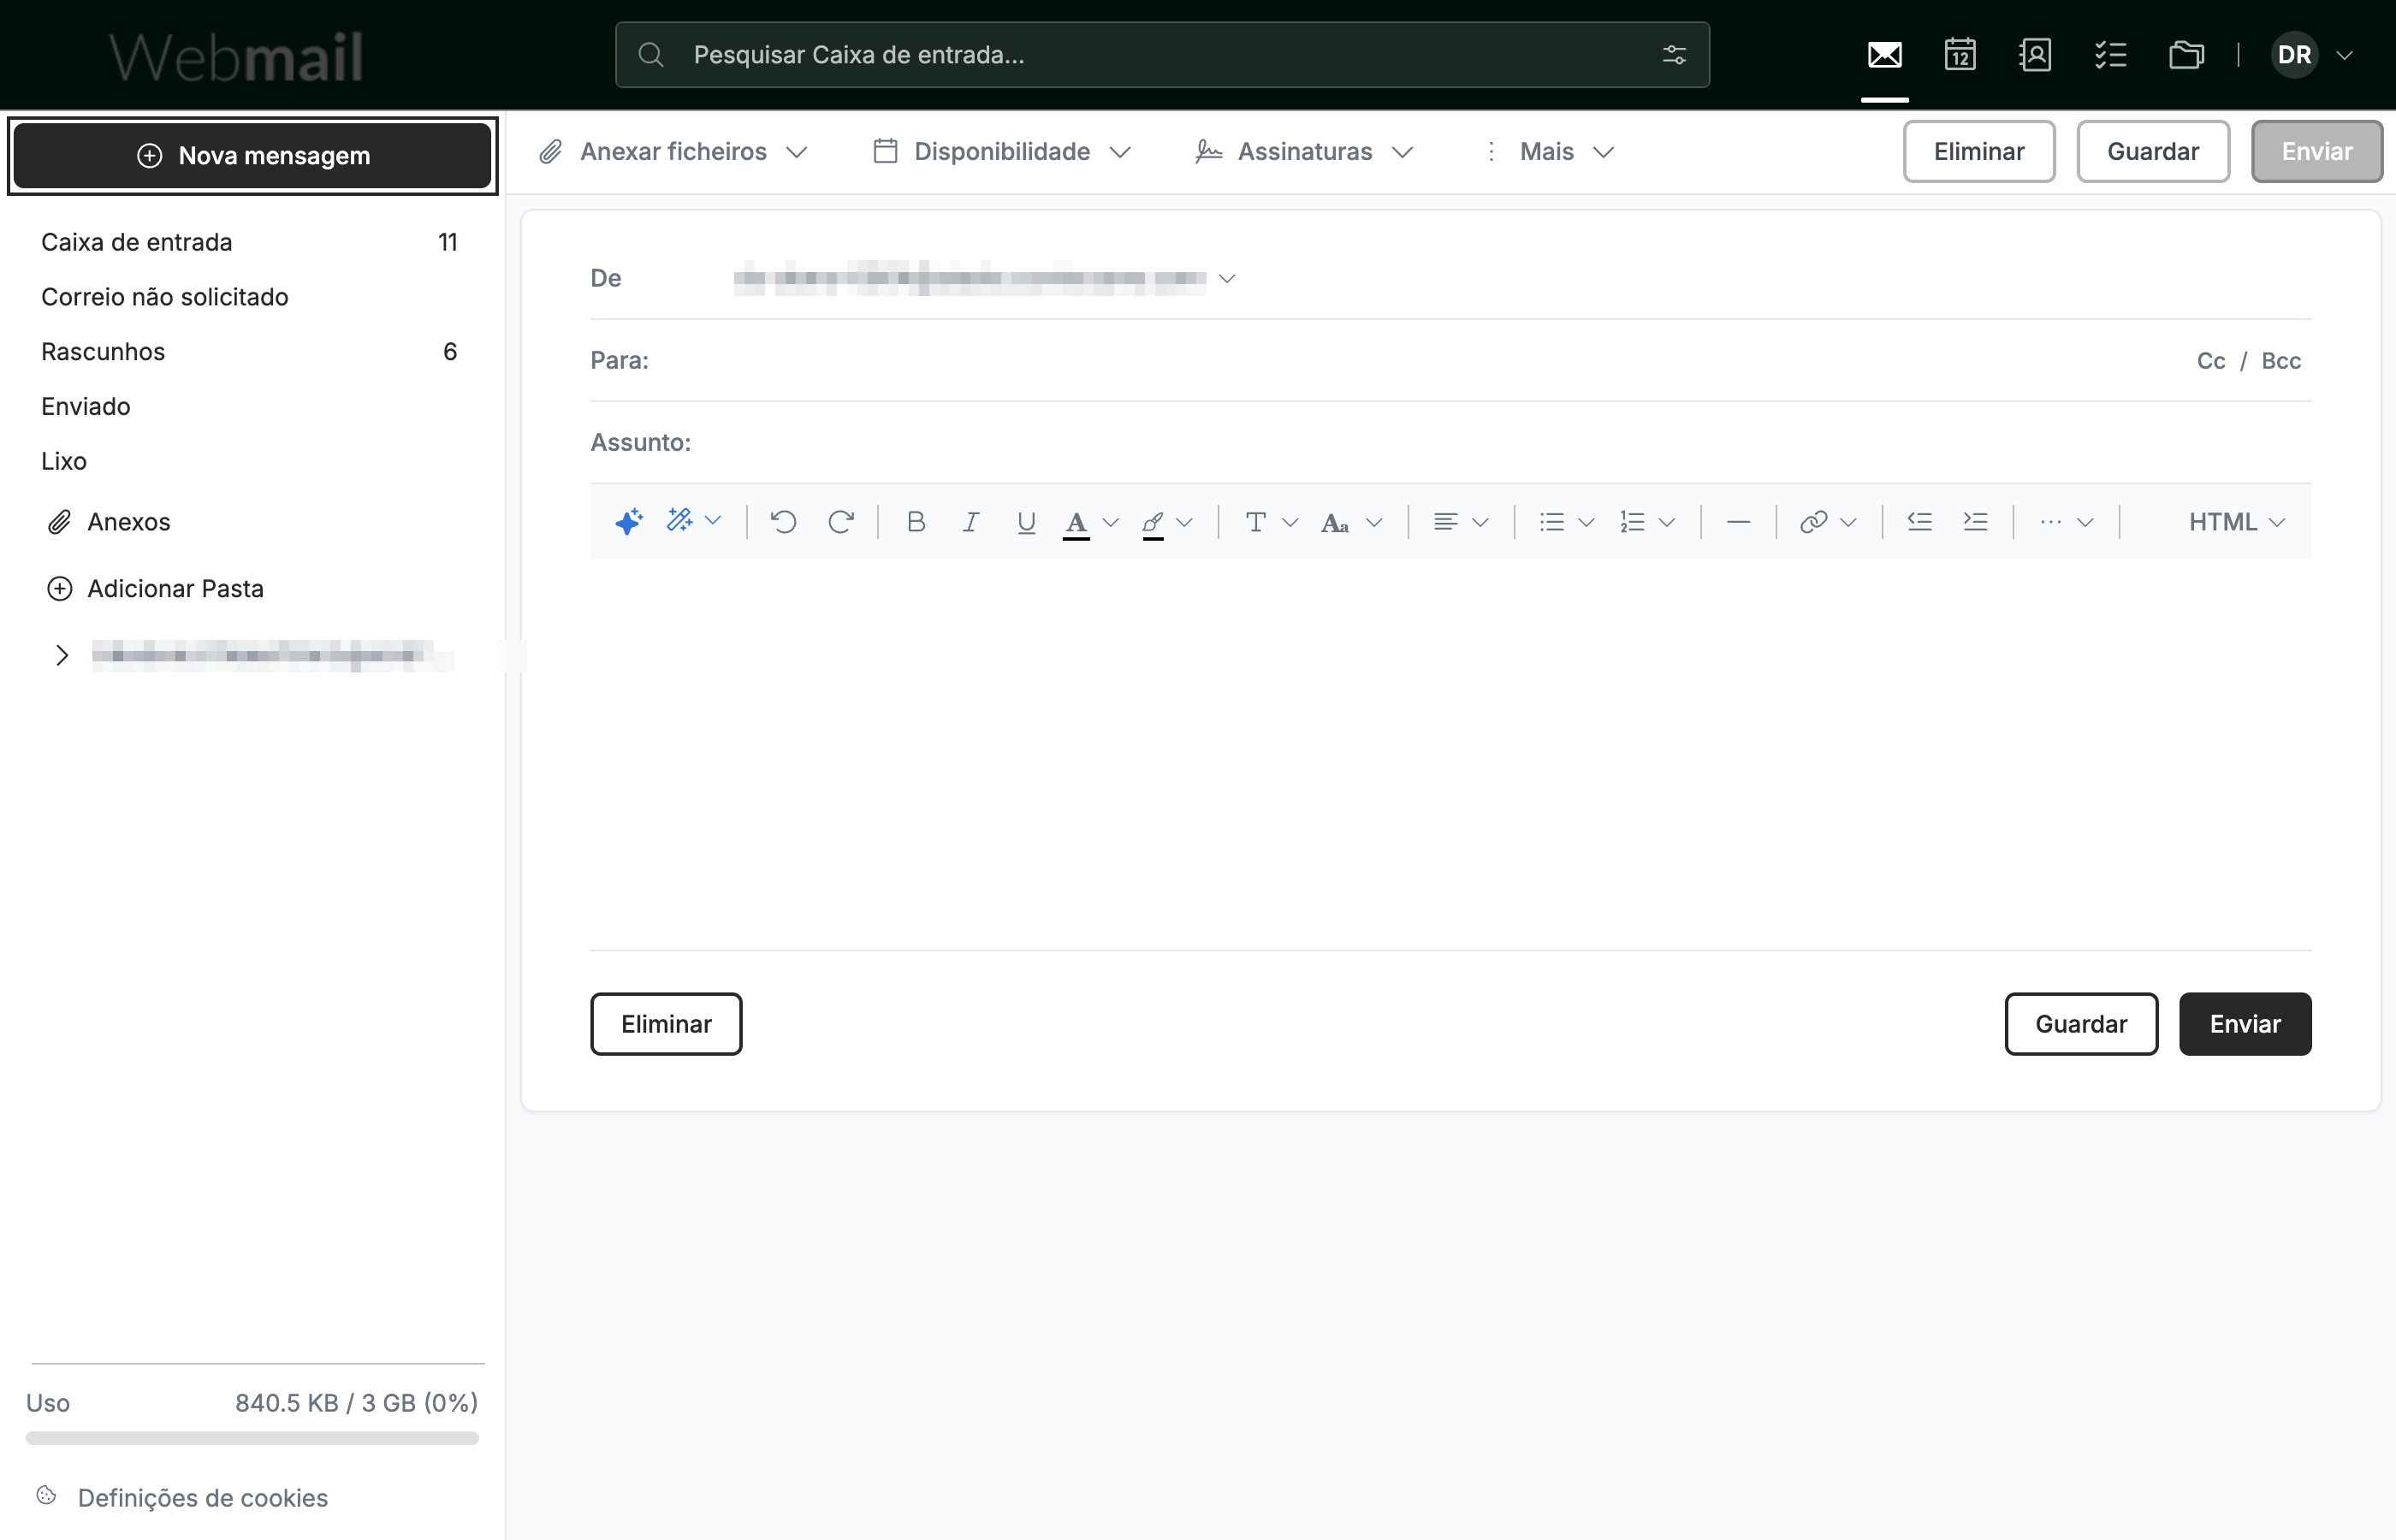This screenshot has width=2396, height=1540.
Task: Open highlight color dropdown arrow
Action: (x=1184, y=522)
